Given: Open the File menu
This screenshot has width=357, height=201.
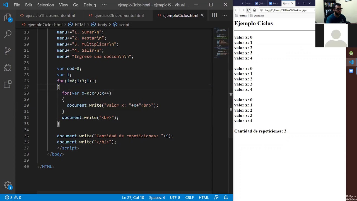Looking at the screenshot, I should [17, 5].
